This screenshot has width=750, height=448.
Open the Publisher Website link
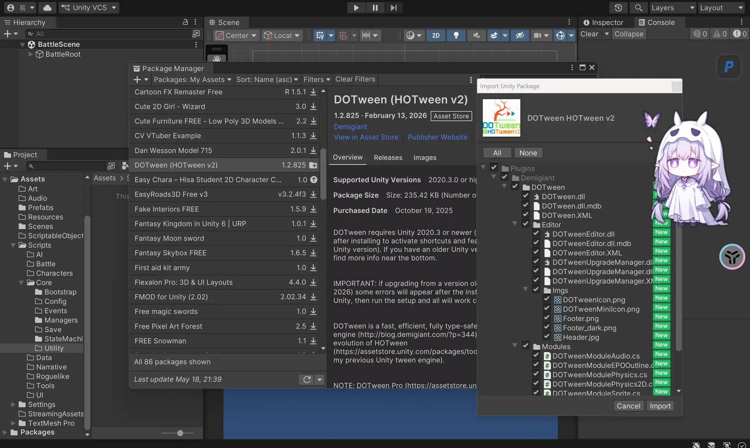437,137
